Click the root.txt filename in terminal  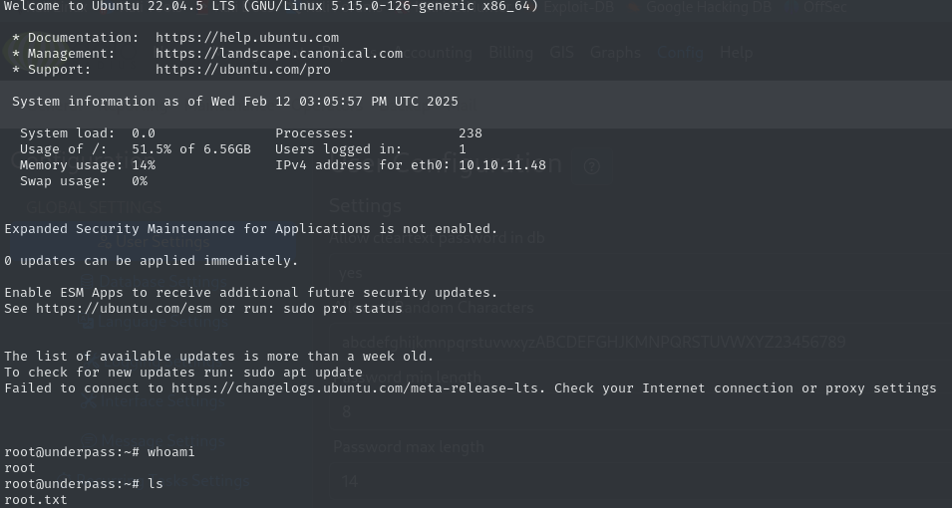[36, 500]
